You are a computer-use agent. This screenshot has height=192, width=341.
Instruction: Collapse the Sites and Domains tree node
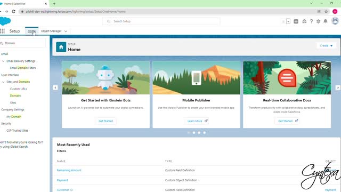point(3,82)
